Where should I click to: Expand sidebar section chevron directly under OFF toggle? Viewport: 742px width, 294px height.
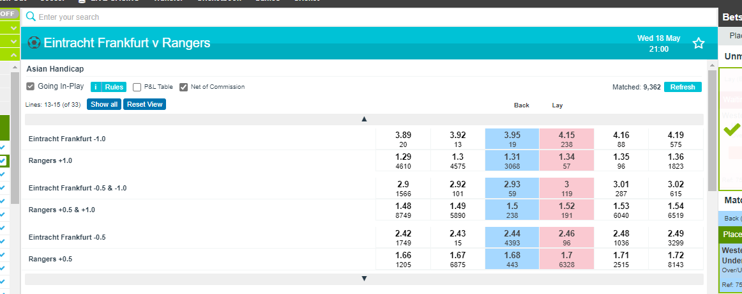pyautogui.click(x=13, y=28)
